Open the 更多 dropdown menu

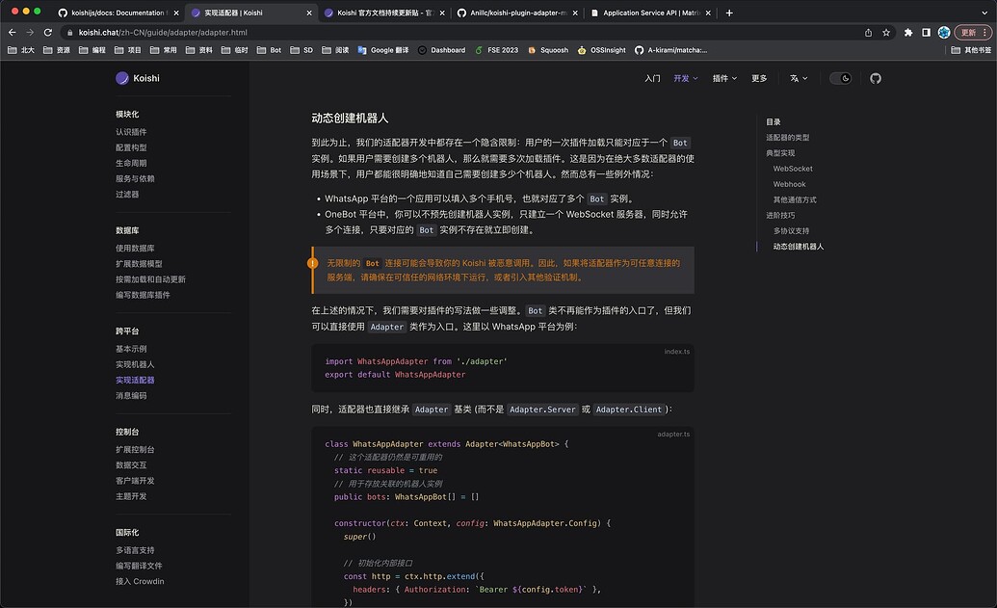click(761, 78)
